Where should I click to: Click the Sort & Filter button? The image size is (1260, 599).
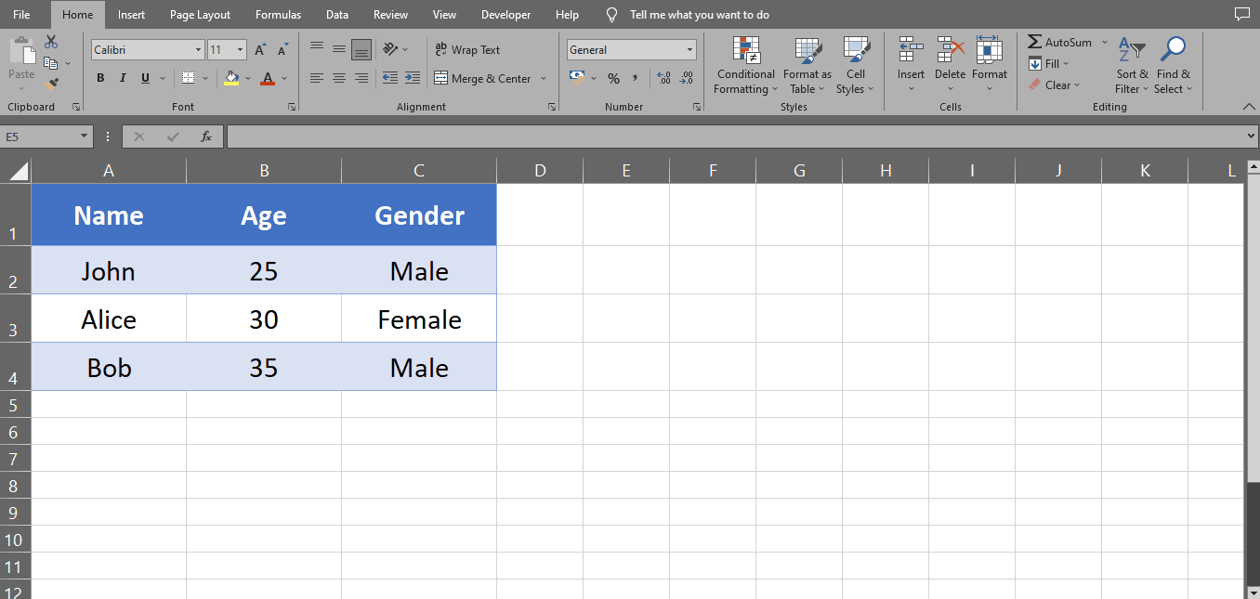coord(1132,65)
